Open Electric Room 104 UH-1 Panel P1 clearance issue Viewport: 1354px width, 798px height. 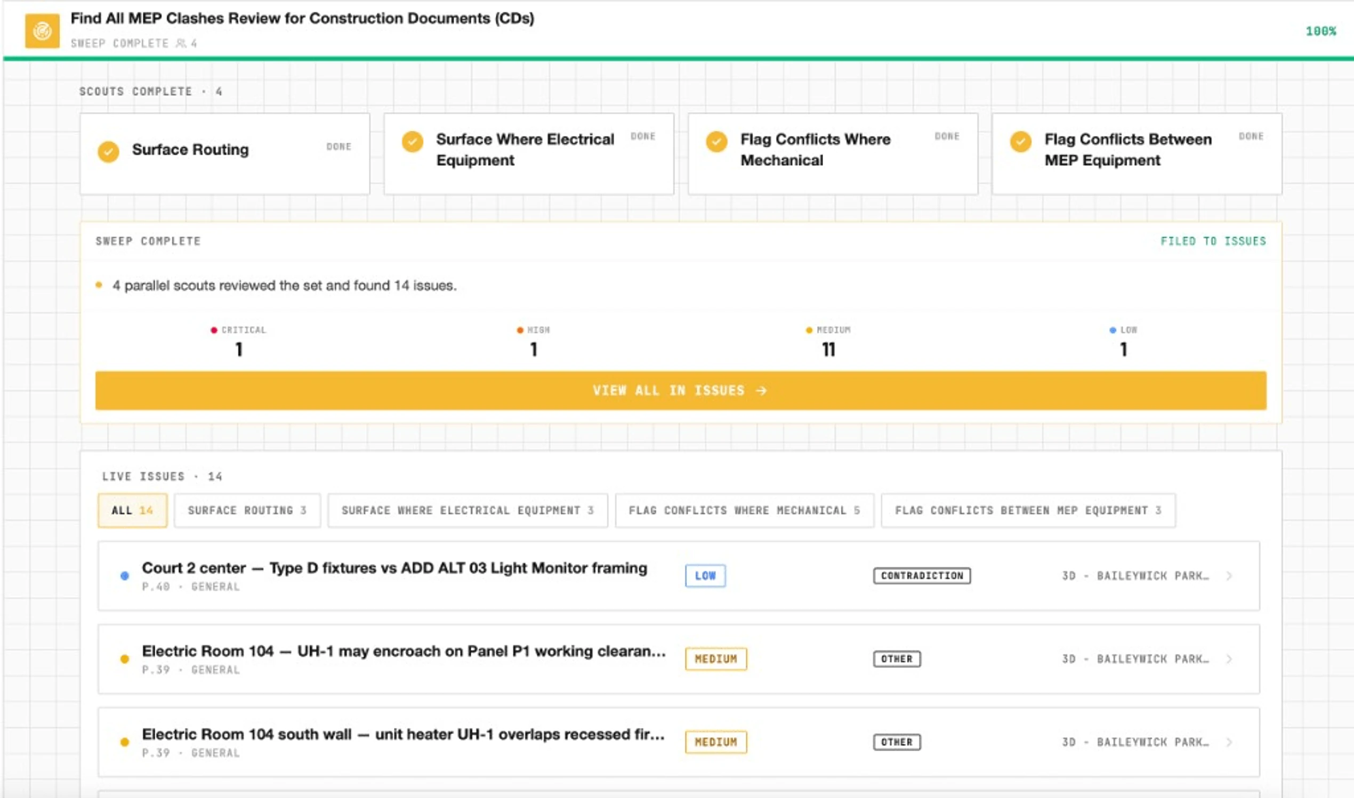click(x=679, y=659)
